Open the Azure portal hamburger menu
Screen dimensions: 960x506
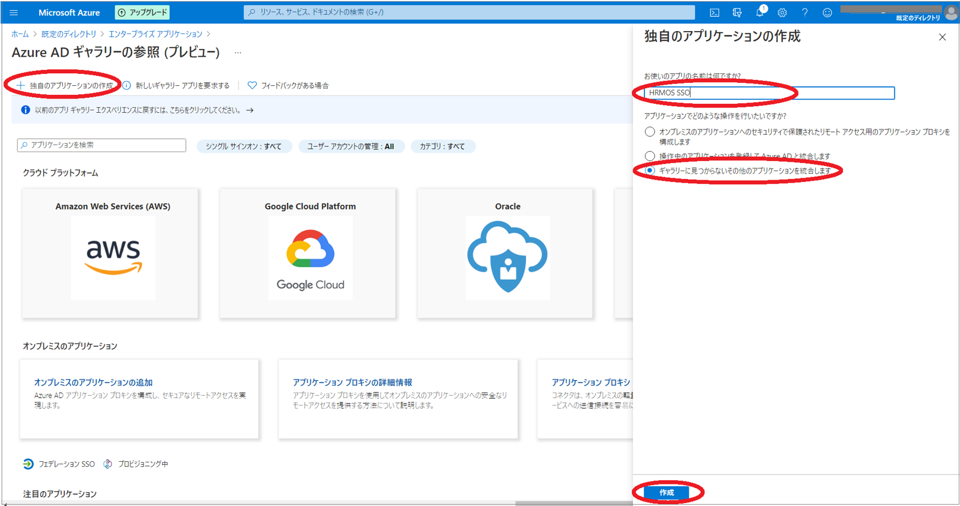(14, 13)
